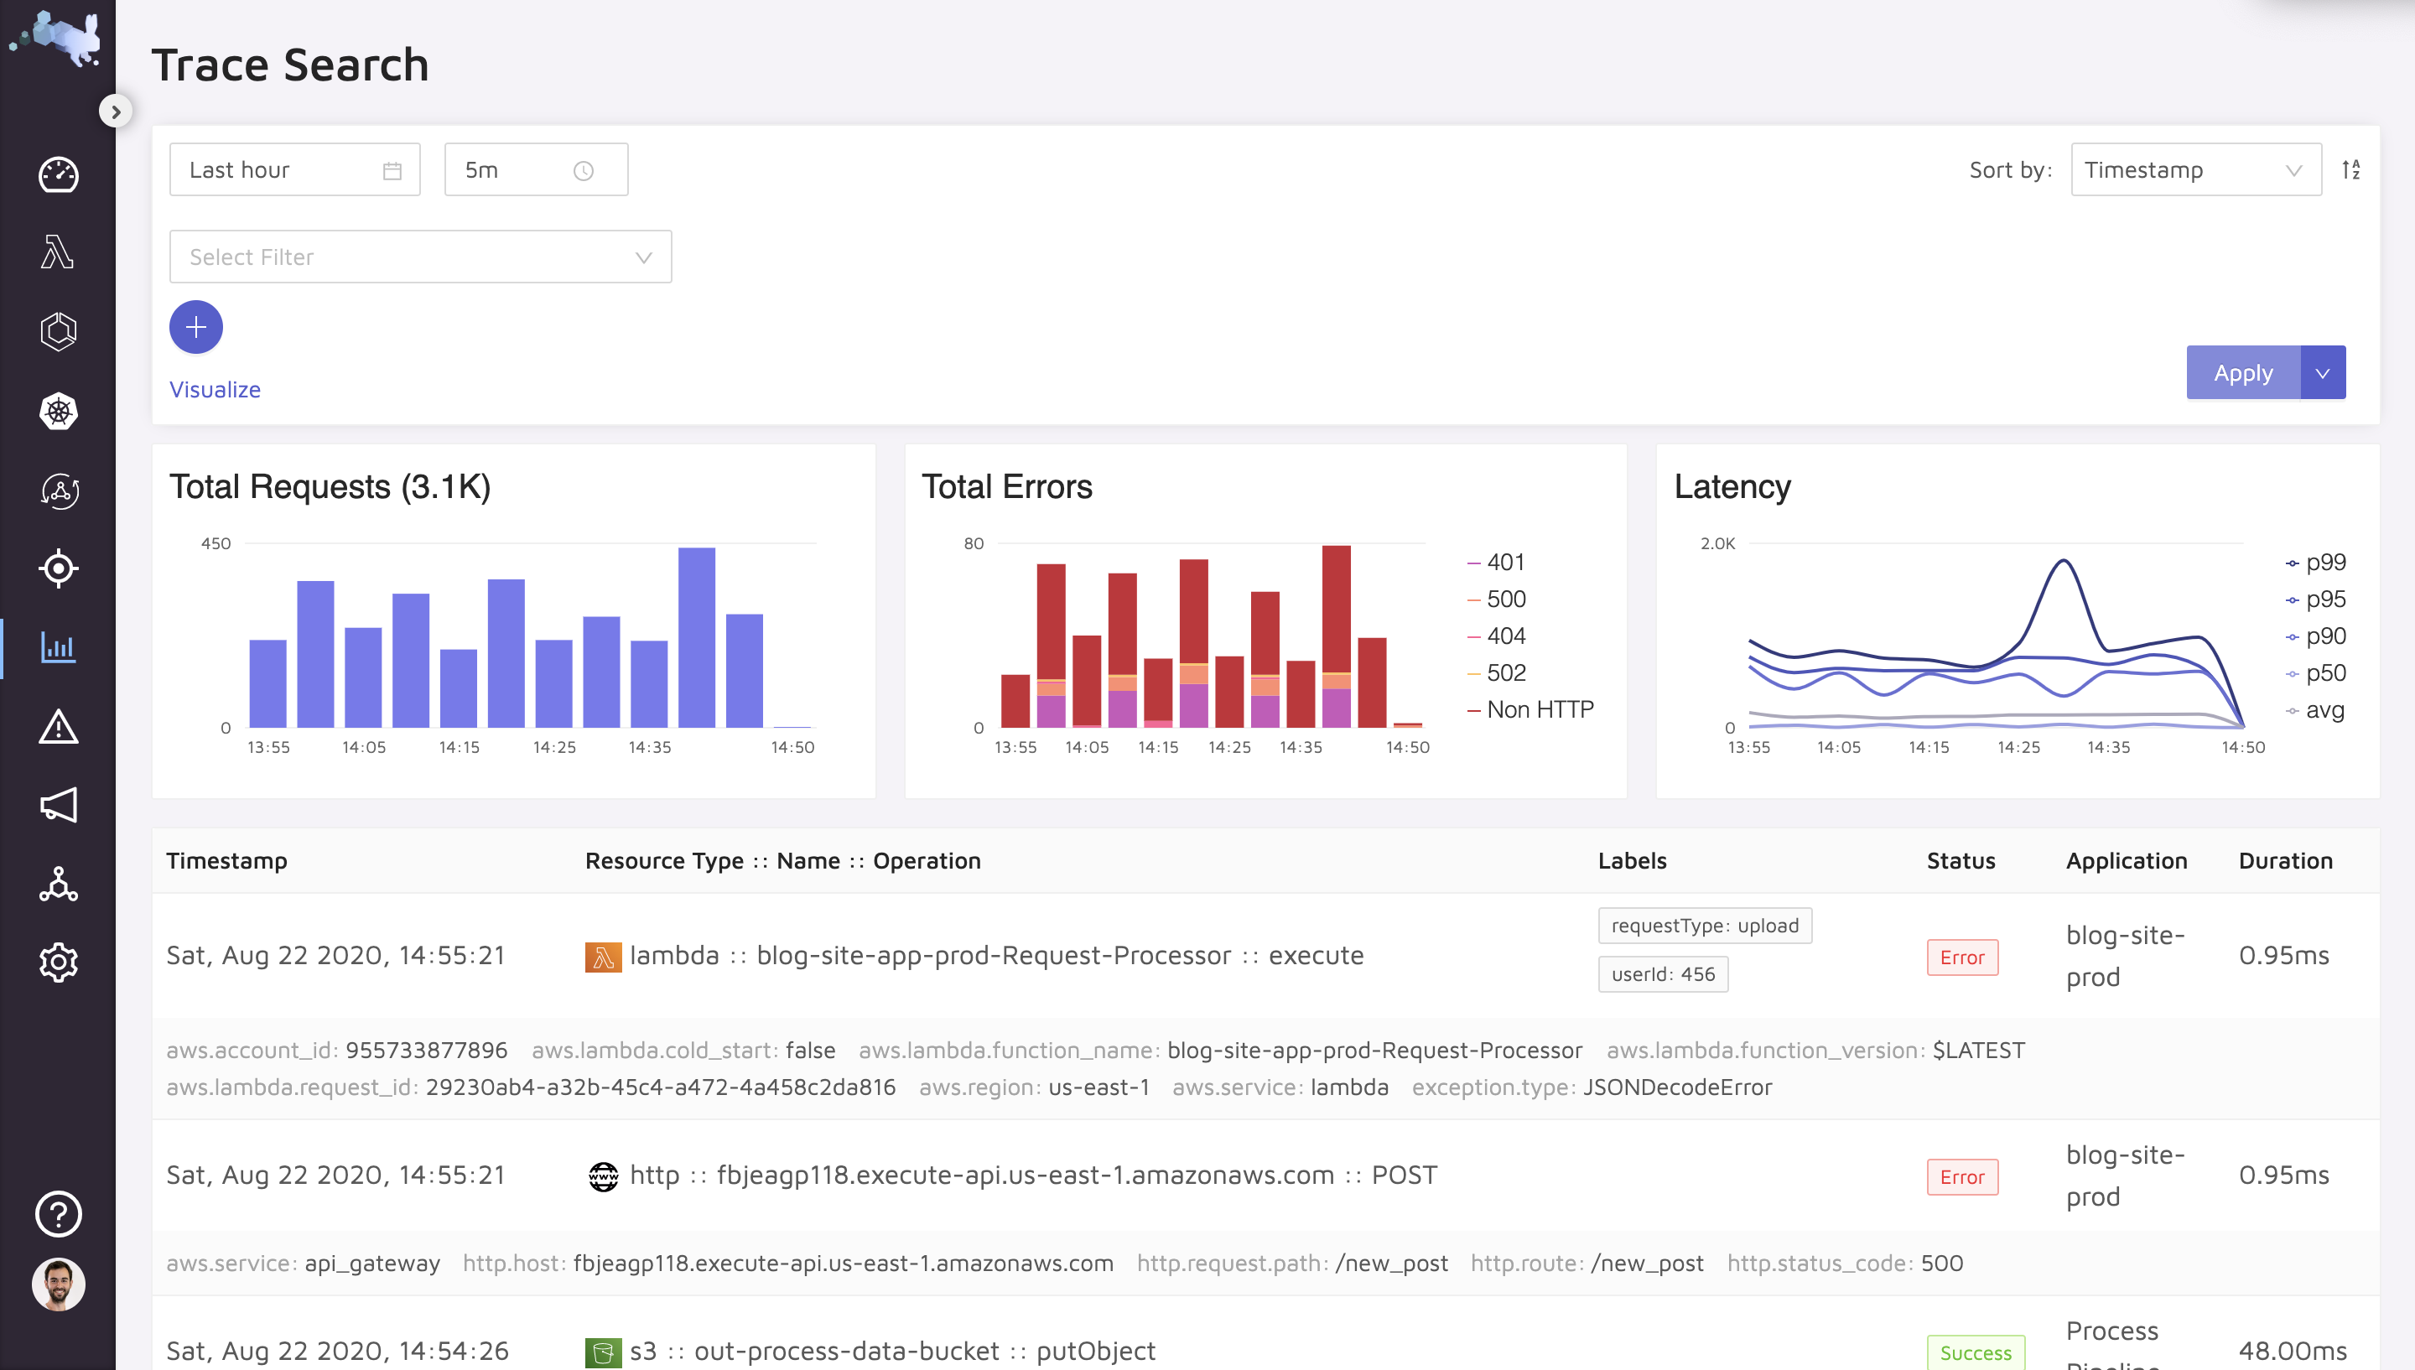Open the alerts triangle warning icon
Viewport: 2415px width, 1370px height.
(x=59, y=726)
